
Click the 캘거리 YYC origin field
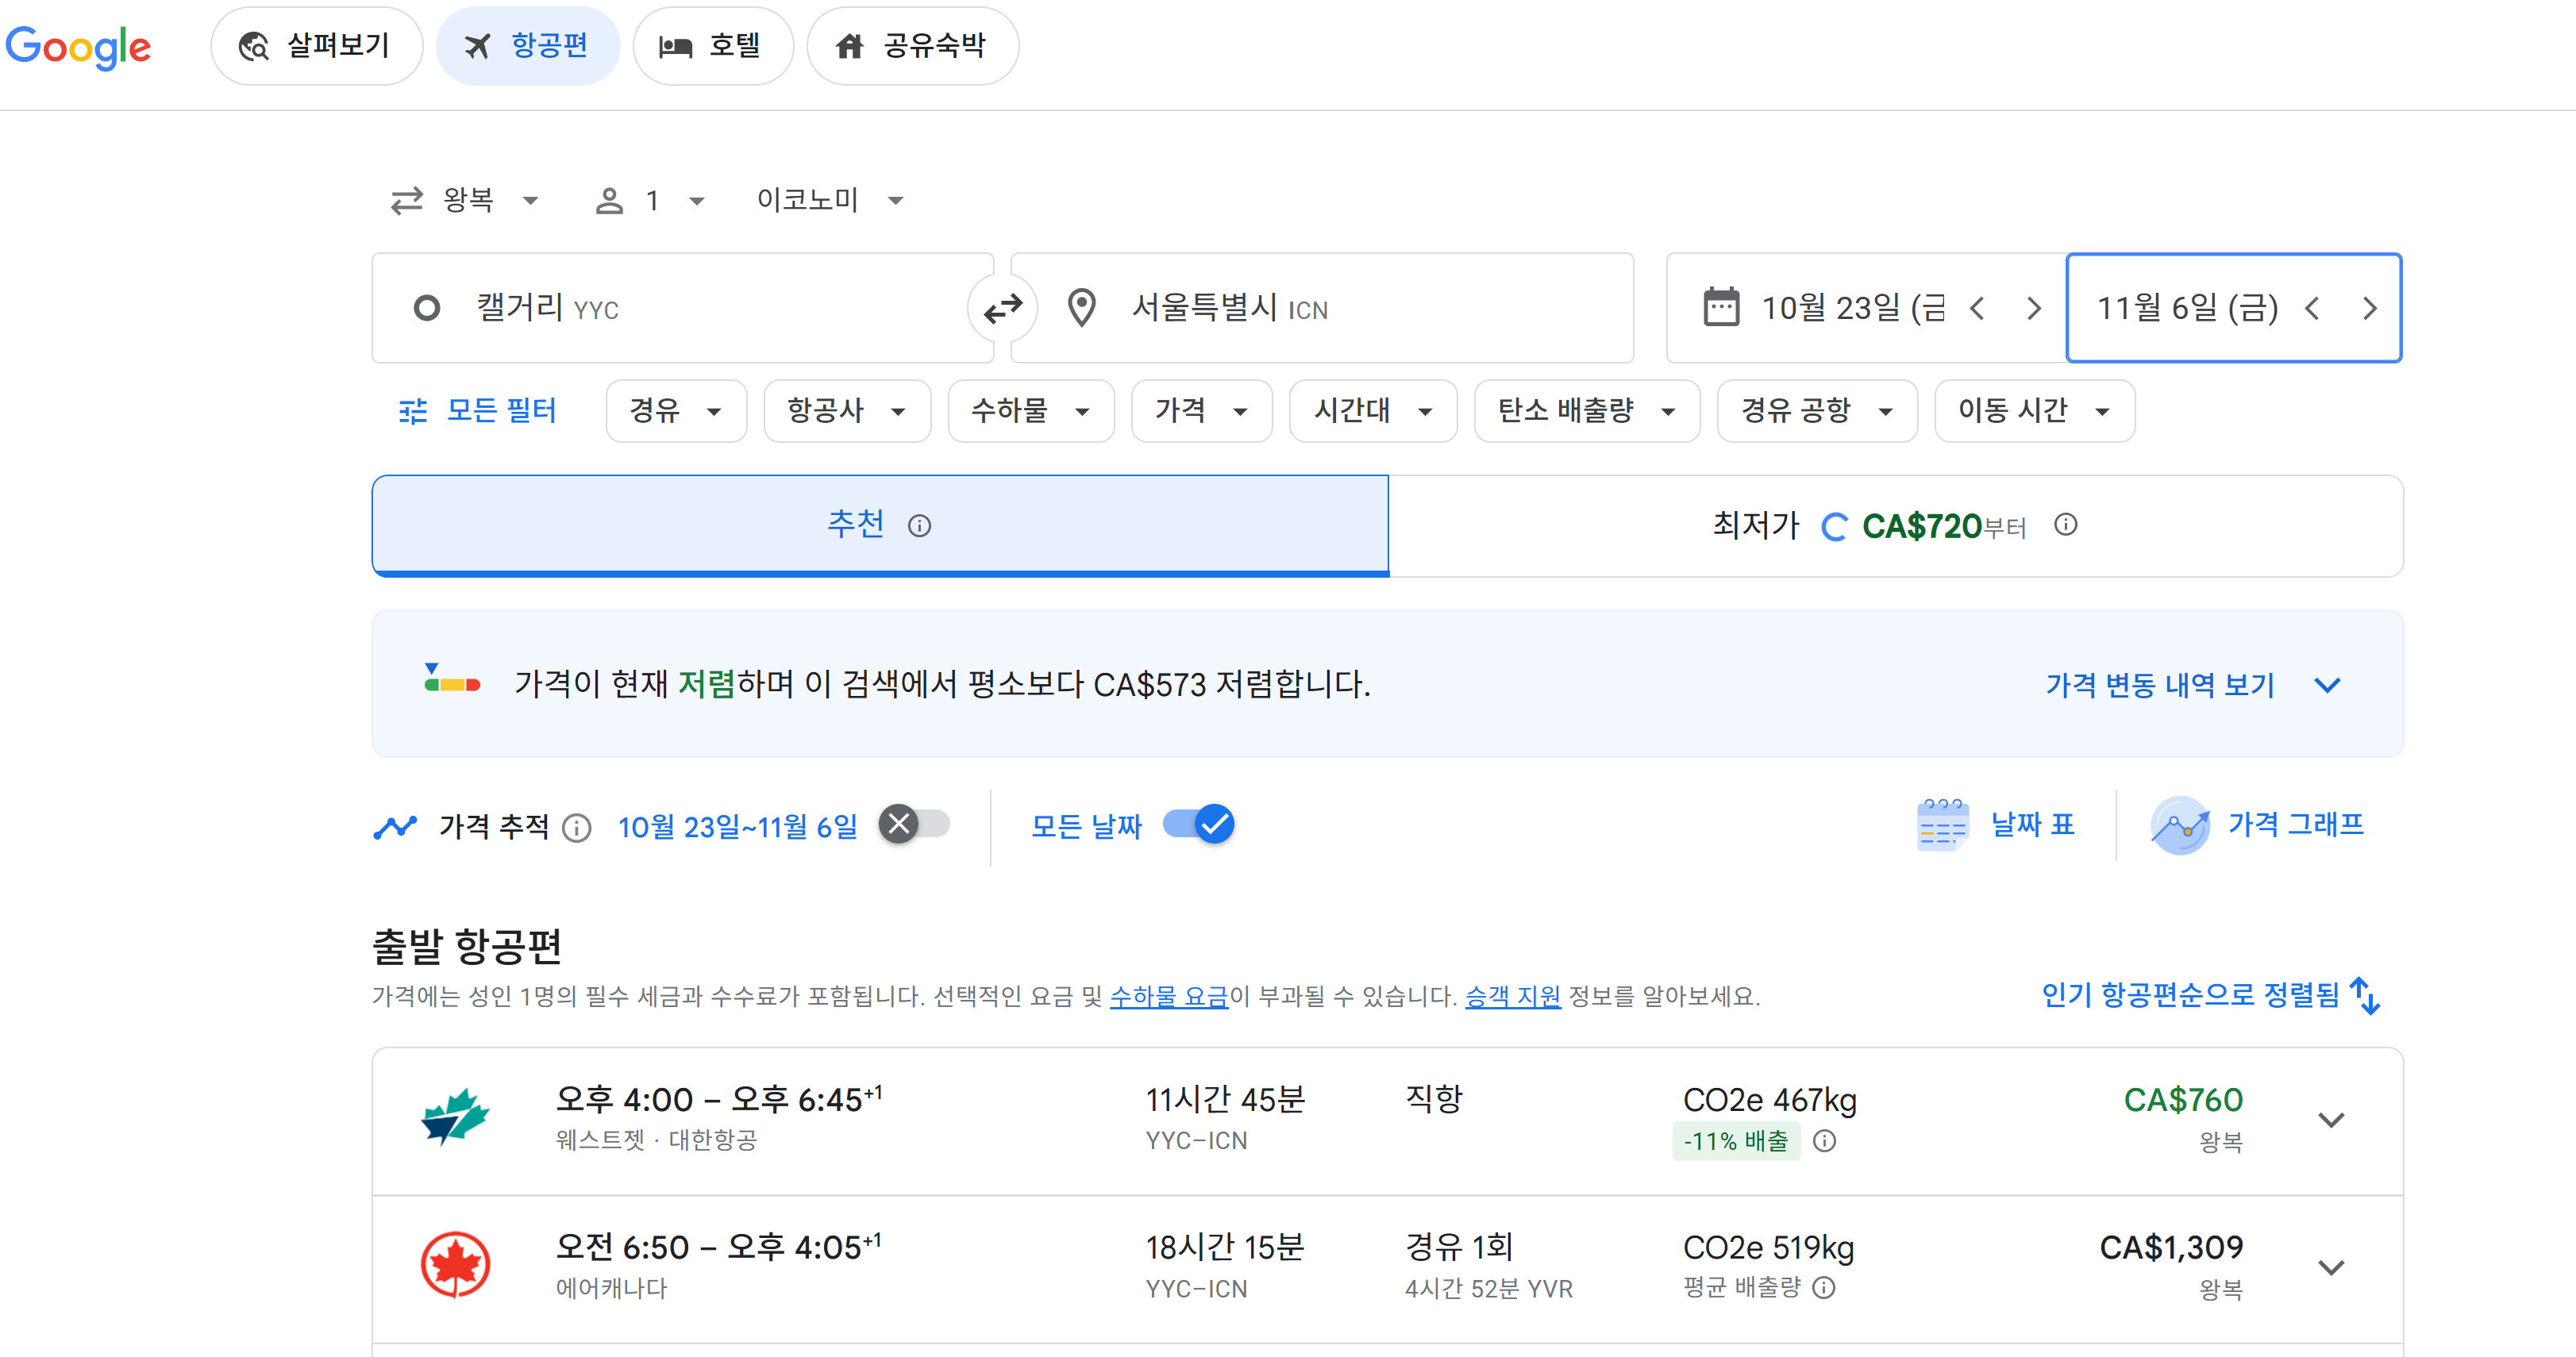point(682,308)
